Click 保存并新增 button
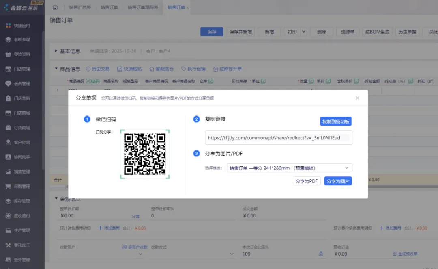The image size is (438, 269). pyautogui.click(x=240, y=32)
